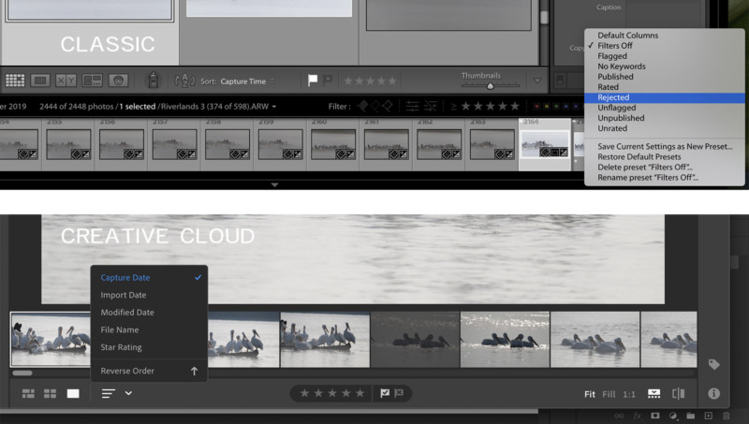Open the rating comparison ≥ selector

point(453,106)
